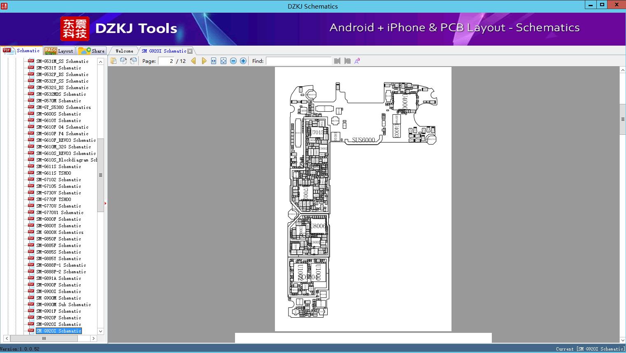Zoom in with the plus icon
The image size is (626, 353).
(243, 61)
